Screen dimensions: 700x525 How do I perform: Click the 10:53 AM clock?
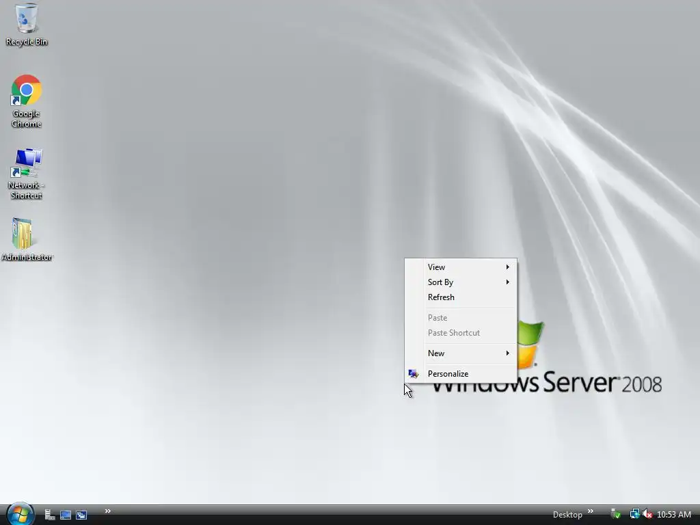click(x=673, y=515)
